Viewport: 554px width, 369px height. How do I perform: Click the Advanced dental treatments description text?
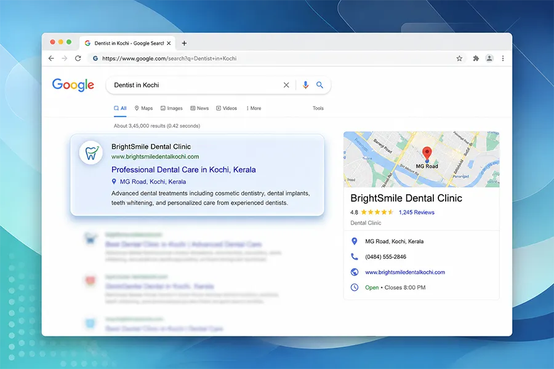pos(211,198)
